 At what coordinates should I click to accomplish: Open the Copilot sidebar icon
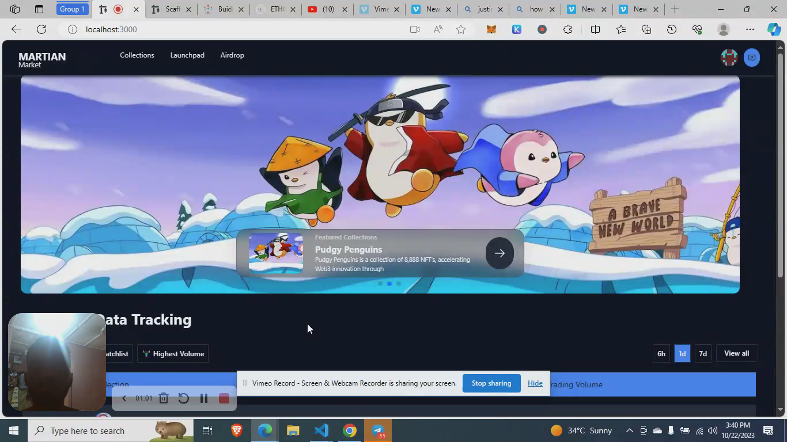[x=774, y=29]
